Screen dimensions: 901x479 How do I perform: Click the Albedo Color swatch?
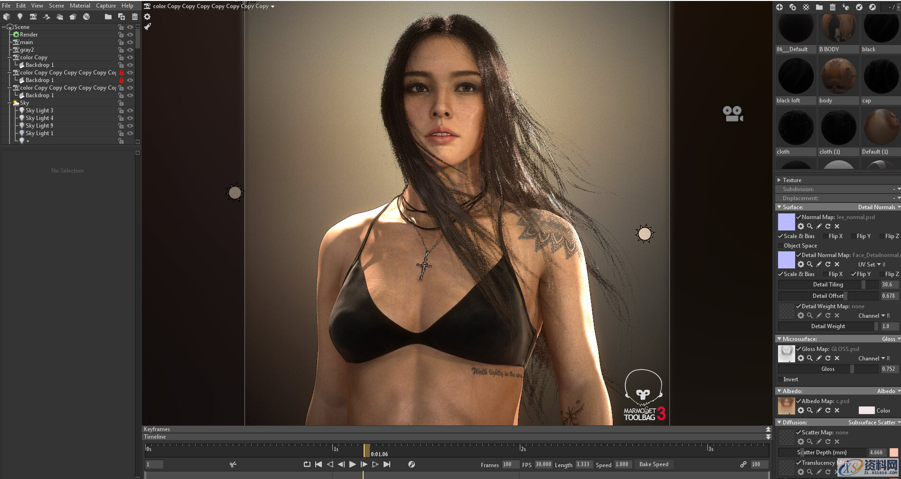[x=867, y=410]
